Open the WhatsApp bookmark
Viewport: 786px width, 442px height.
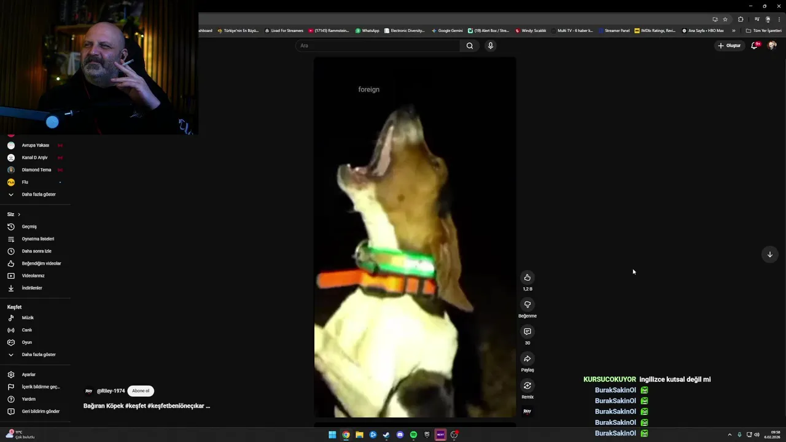click(367, 31)
